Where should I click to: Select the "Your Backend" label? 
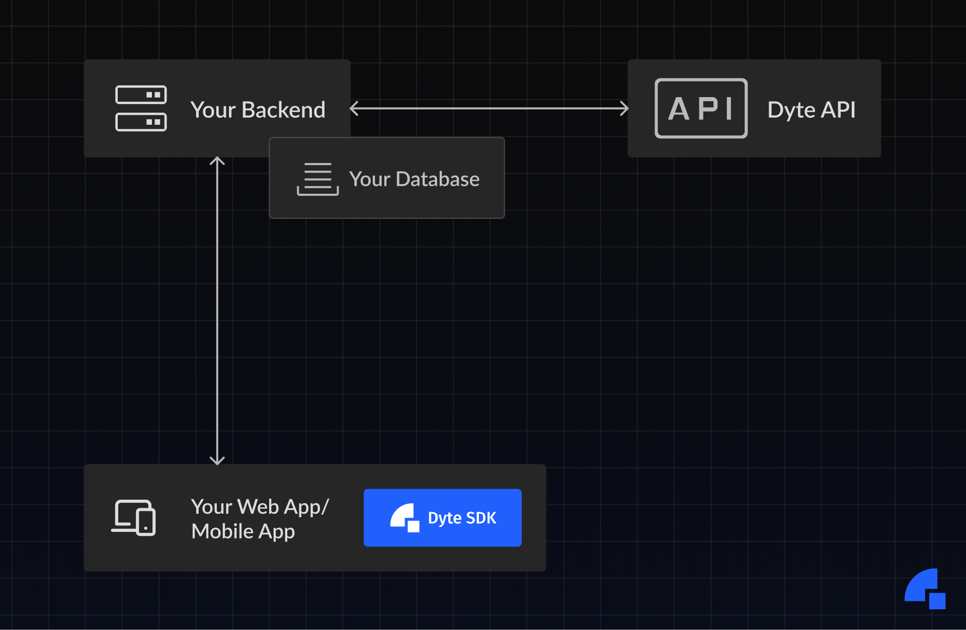click(258, 110)
